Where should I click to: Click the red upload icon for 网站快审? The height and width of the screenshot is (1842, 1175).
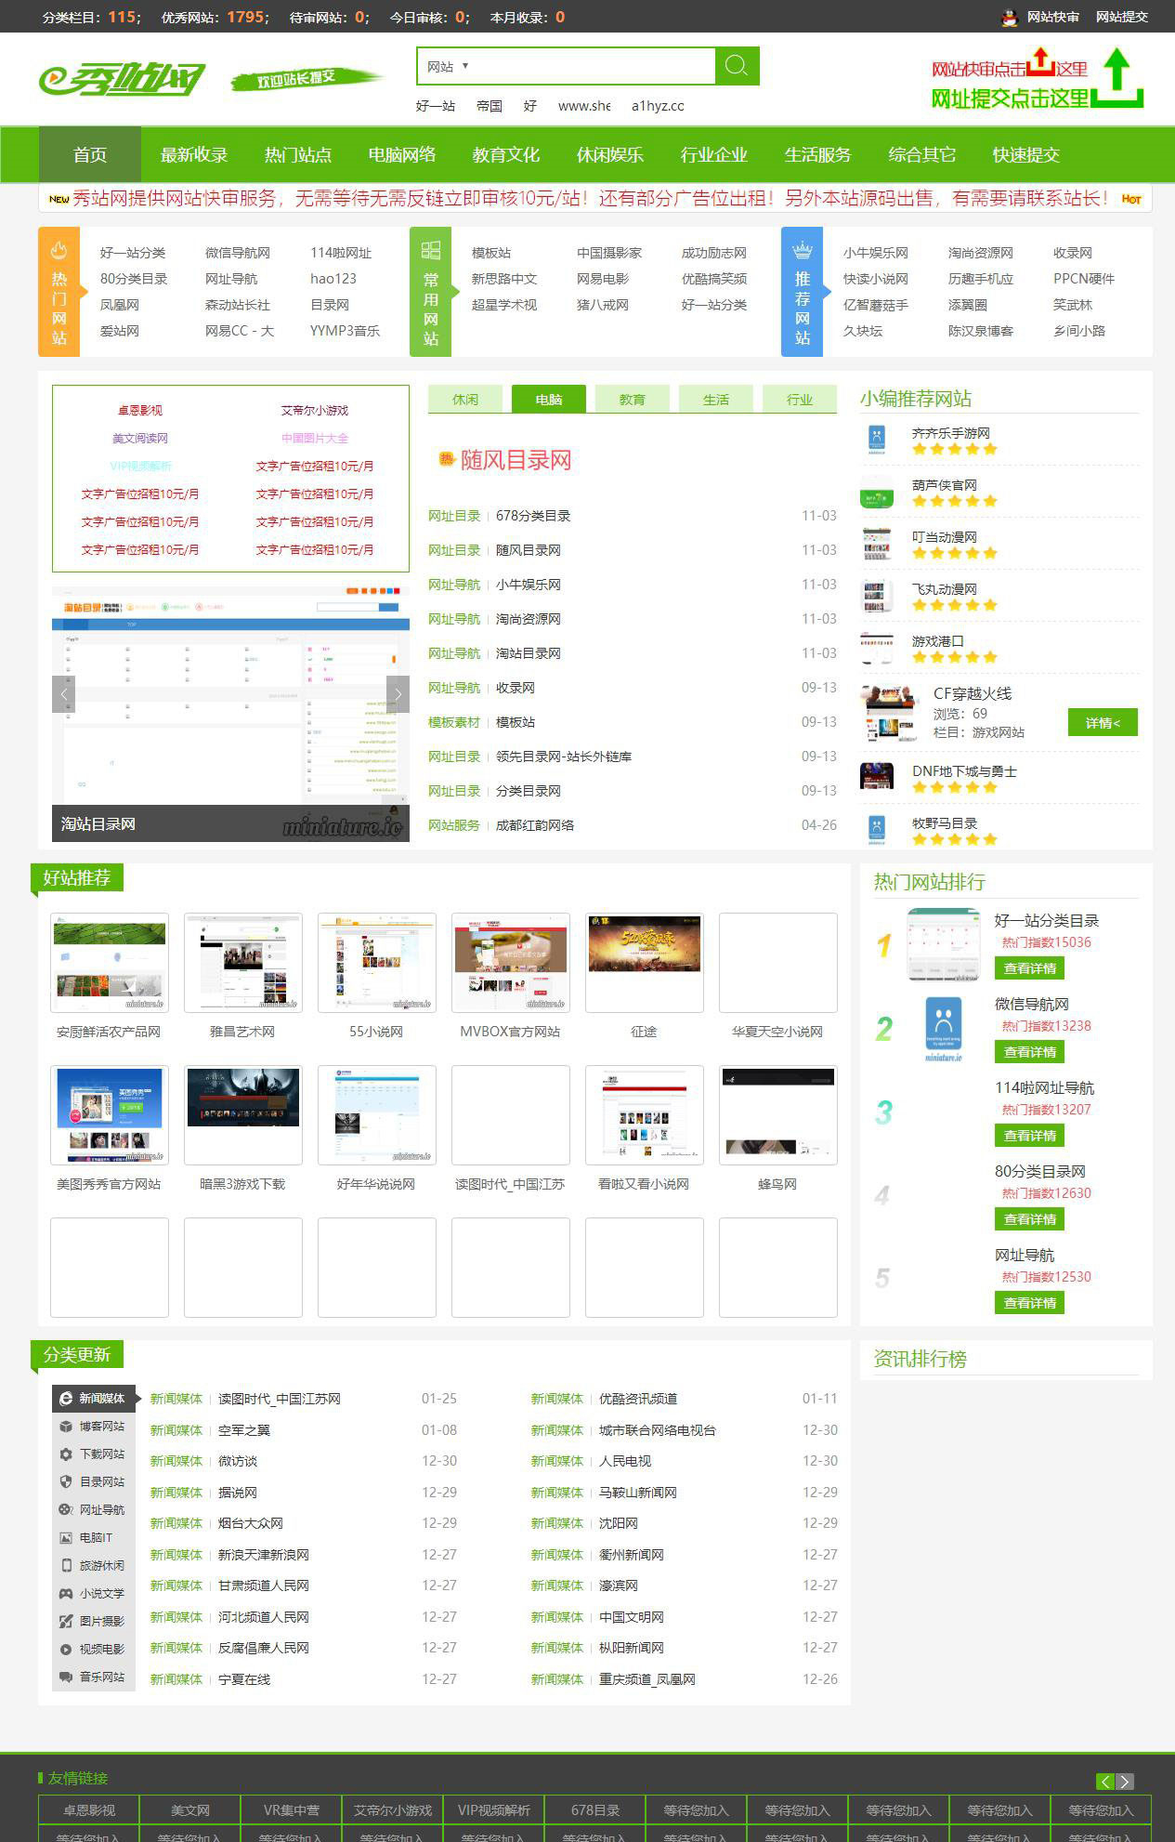click(x=1041, y=63)
